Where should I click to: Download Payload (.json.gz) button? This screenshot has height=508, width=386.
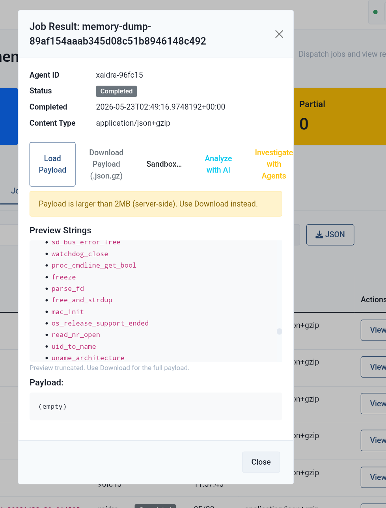click(x=106, y=164)
